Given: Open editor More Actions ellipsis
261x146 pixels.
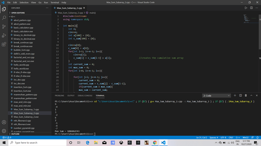Looking at the screenshot, I should [x=257, y=8].
